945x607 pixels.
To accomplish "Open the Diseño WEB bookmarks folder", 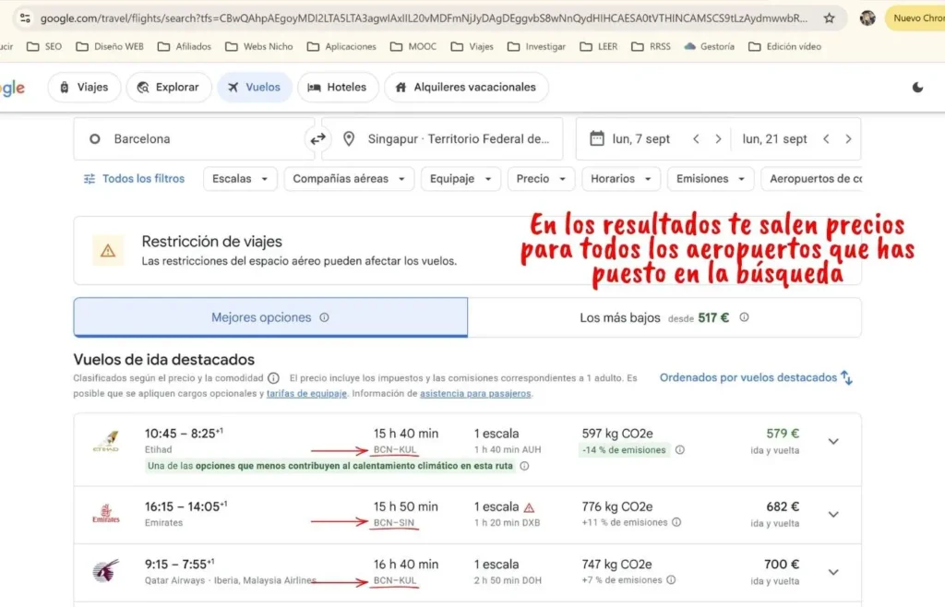I will click(110, 46).
